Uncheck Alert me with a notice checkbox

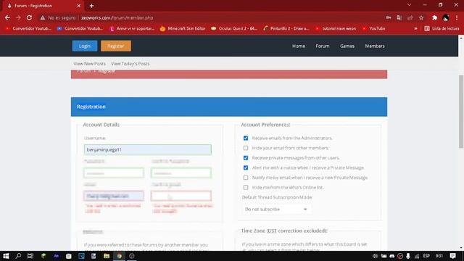click(246, 167)
